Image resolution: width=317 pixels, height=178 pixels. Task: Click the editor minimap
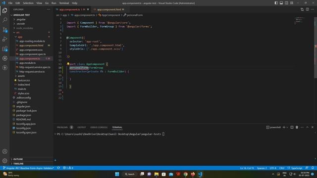coord(300,20)
